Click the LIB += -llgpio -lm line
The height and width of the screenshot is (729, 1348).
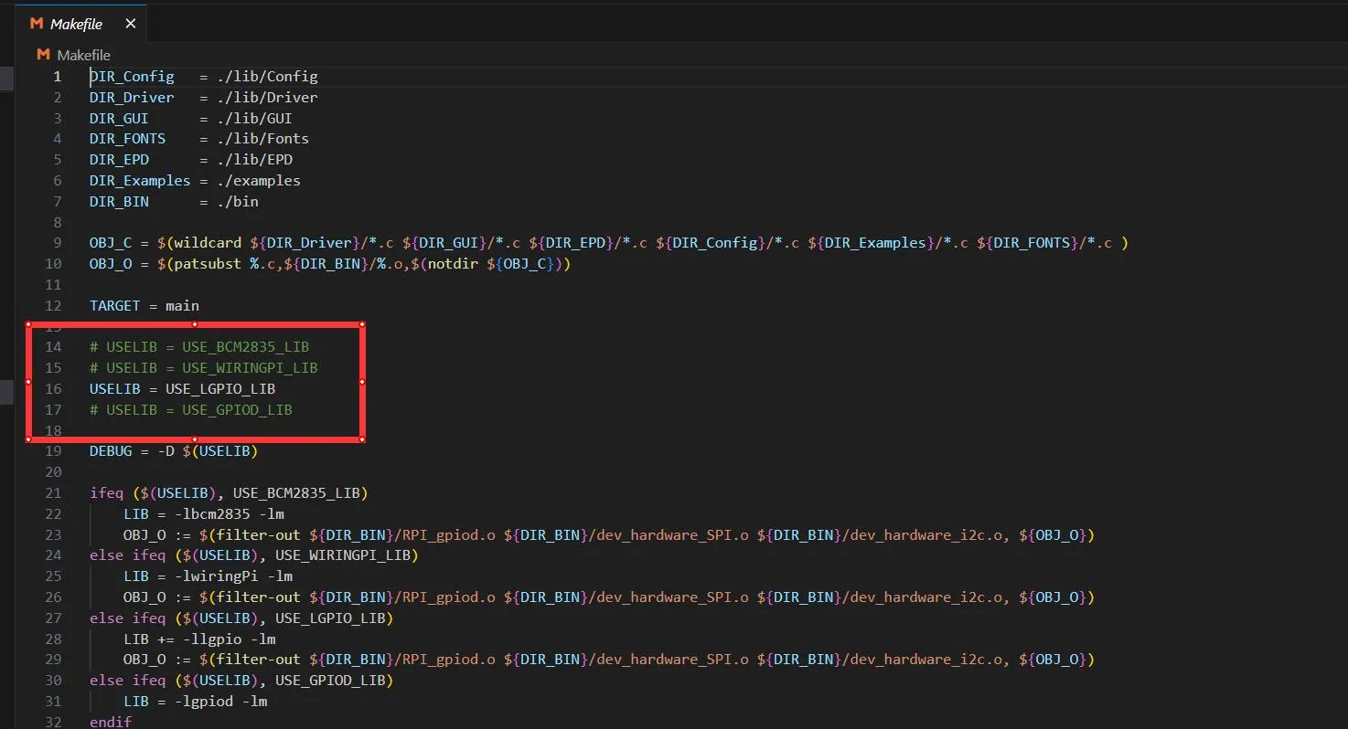coord(199,639)
